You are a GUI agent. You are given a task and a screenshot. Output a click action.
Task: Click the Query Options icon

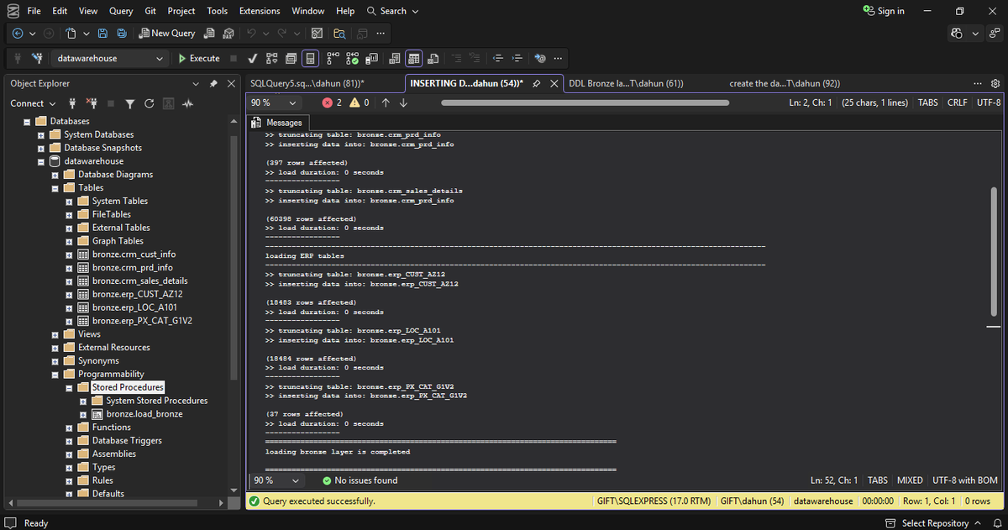pyautogui.click(x=291, y=59)
